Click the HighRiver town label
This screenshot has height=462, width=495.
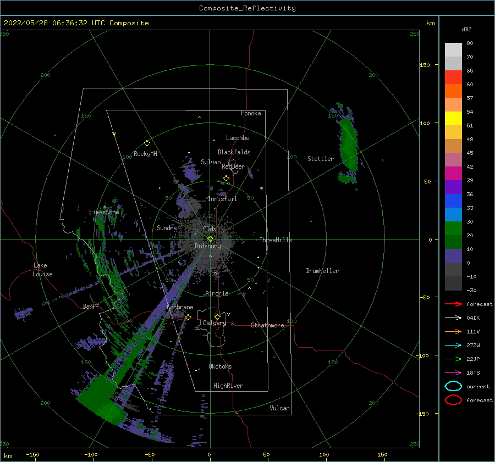(228, 386)
